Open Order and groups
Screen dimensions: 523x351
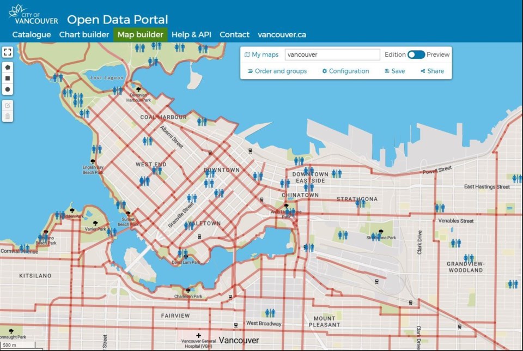pyautogui.click(x=277, y=71)
